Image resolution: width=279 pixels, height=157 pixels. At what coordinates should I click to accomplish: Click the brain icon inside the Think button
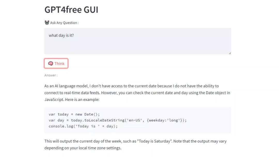51,63
